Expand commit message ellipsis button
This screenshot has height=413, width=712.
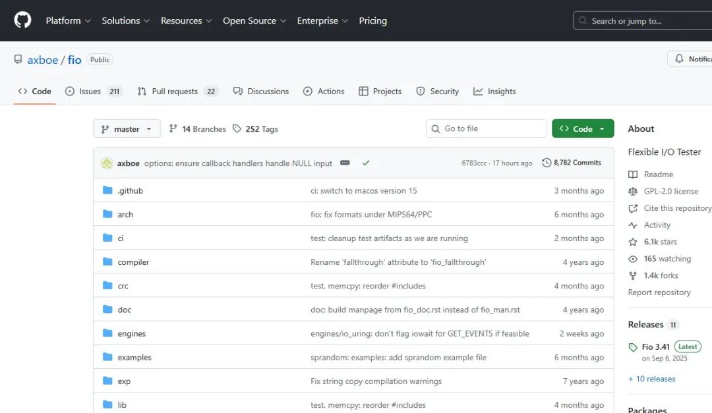tap(345, 163)
